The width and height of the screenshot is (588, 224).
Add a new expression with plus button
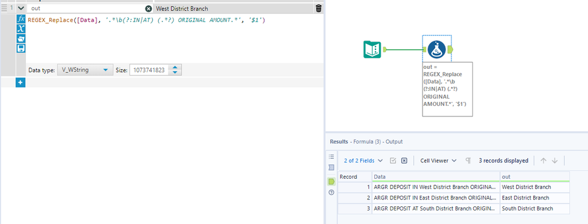20,82
